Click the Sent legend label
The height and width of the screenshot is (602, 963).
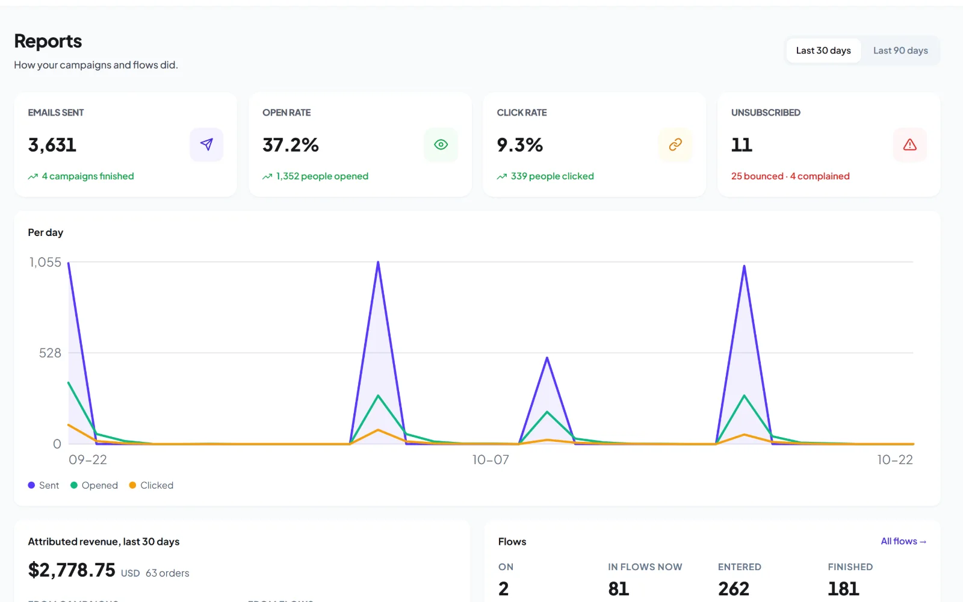(49, 485)
